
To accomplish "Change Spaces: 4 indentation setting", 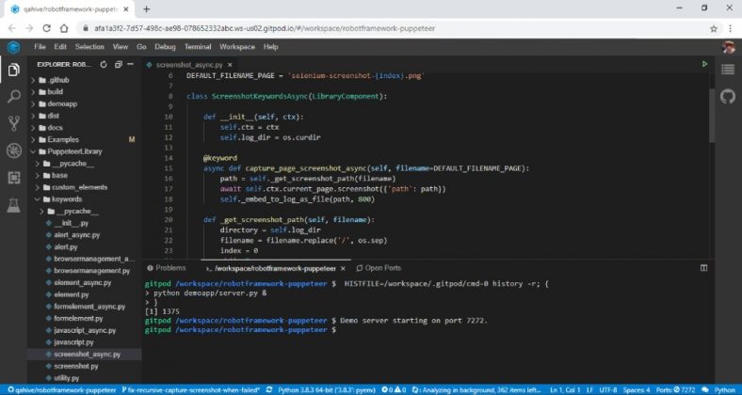I will click(636, 390).
